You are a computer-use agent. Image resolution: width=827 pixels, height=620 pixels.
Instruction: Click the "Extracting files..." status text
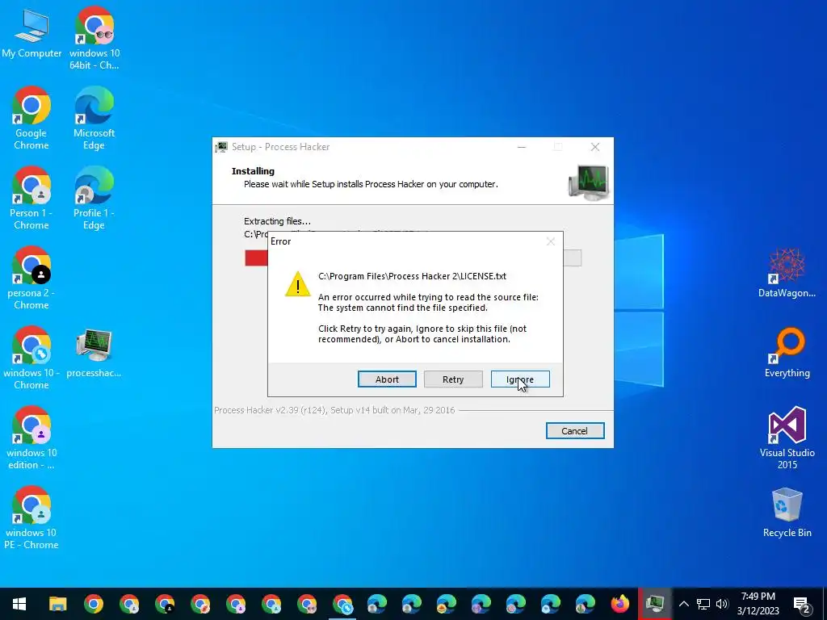click(278, 221)
